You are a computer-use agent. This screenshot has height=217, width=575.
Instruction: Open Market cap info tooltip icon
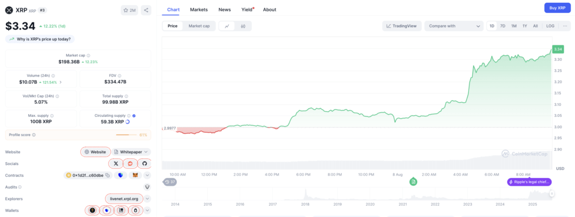(88, 55)
